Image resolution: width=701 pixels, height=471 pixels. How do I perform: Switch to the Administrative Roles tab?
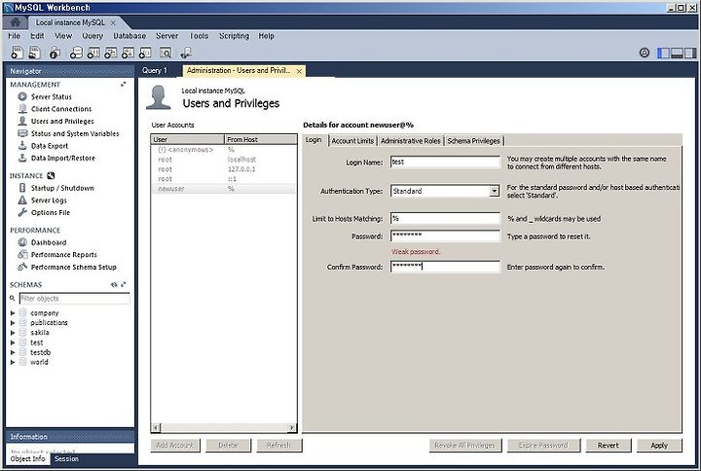coord(411,141)
